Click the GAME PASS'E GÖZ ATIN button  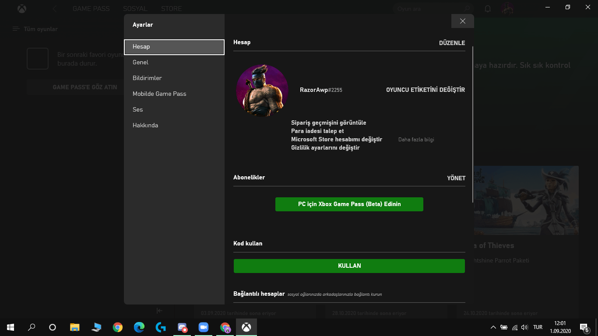pos(85,87)
